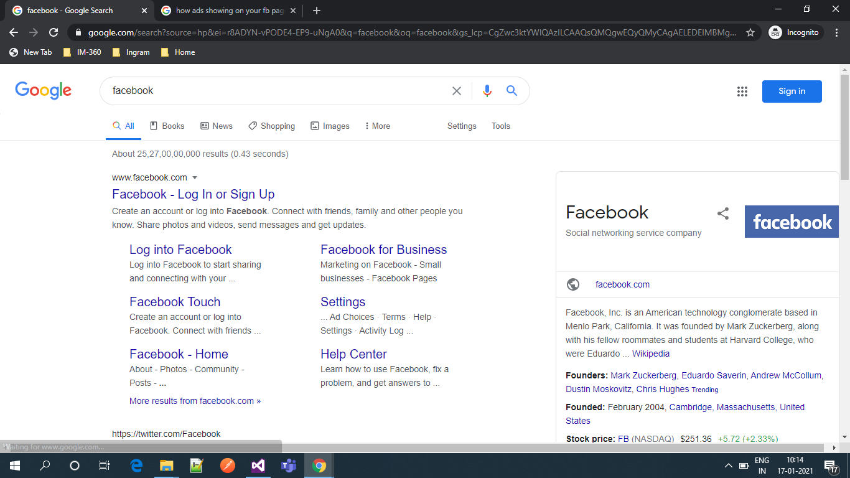This screenshot has height=478, width=850.
Task: Open New Tab bookmark
Action: coord(30,52)
